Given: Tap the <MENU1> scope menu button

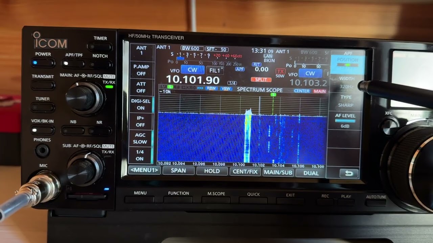Looking at the screenshot, I should [144, 170].
